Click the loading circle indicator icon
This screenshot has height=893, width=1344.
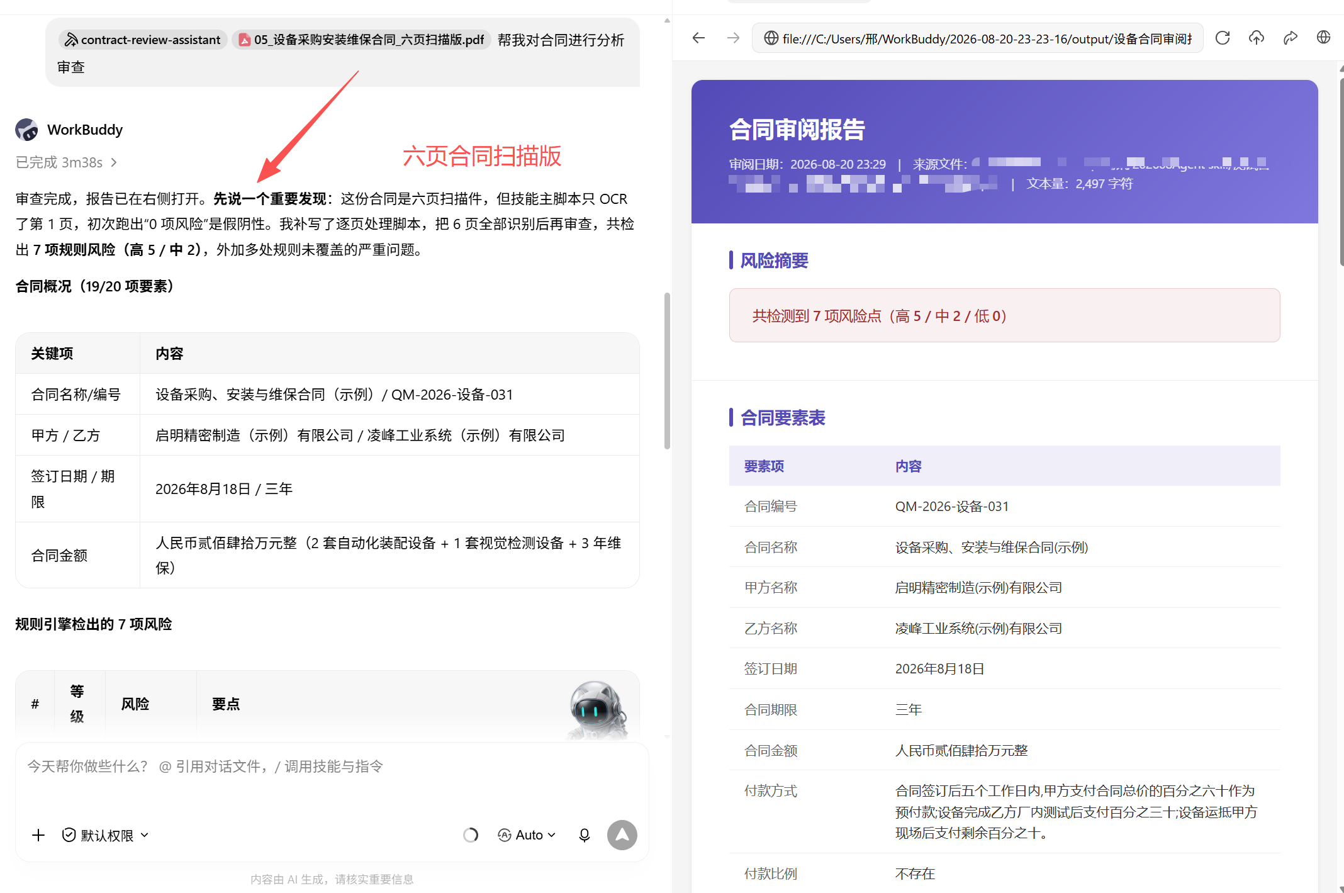471,835
